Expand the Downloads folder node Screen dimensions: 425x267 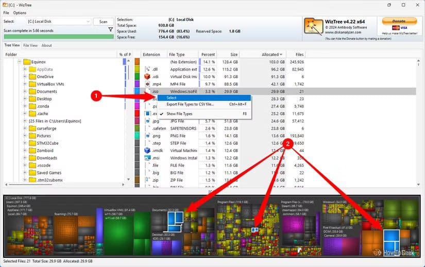click(x=25, y=158)
